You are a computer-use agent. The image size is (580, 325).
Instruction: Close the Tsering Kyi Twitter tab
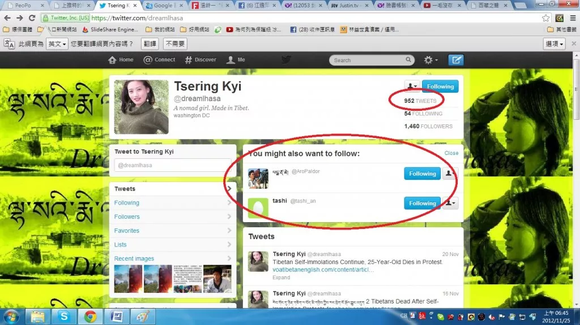tap(135, 6)
